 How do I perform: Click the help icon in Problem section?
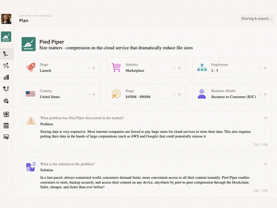tap(266, 118)
